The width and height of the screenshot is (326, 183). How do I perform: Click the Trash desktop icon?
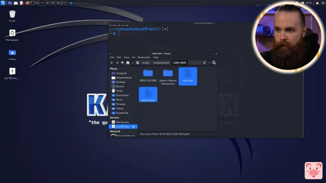click(x=12, y=16)
